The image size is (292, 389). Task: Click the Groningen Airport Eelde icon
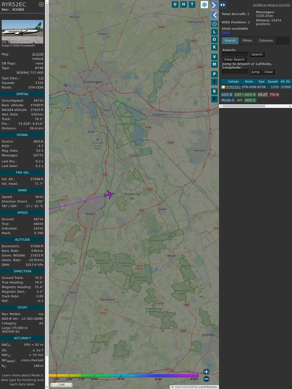[98, 139]
